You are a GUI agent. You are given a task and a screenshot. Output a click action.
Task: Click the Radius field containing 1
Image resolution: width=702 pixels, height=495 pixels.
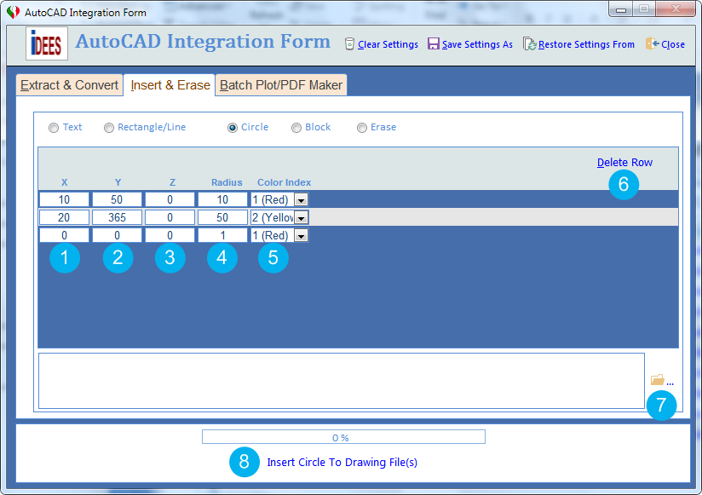(x=222, y=235)
